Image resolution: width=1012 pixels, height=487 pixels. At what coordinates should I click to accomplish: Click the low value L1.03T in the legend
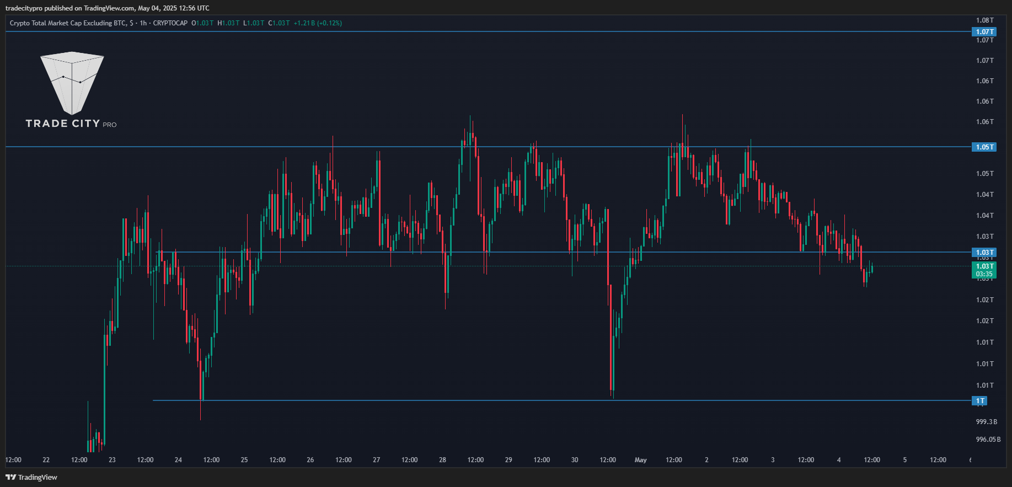[254, 23]
